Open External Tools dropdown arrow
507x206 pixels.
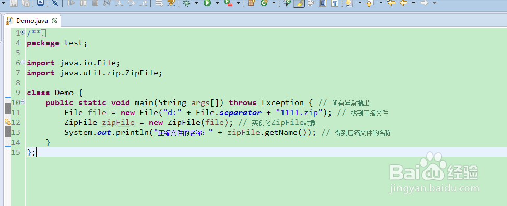pyautogui.click(x=238, y=3)
